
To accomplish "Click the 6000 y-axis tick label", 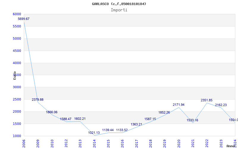I will (17, 14).
